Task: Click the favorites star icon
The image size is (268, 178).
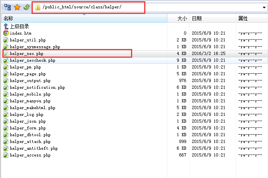Action: click(x=17, y=7)
